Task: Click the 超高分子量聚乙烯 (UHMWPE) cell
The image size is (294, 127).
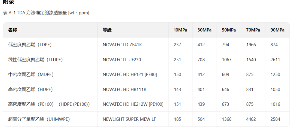Action: (x=39, y=119)
